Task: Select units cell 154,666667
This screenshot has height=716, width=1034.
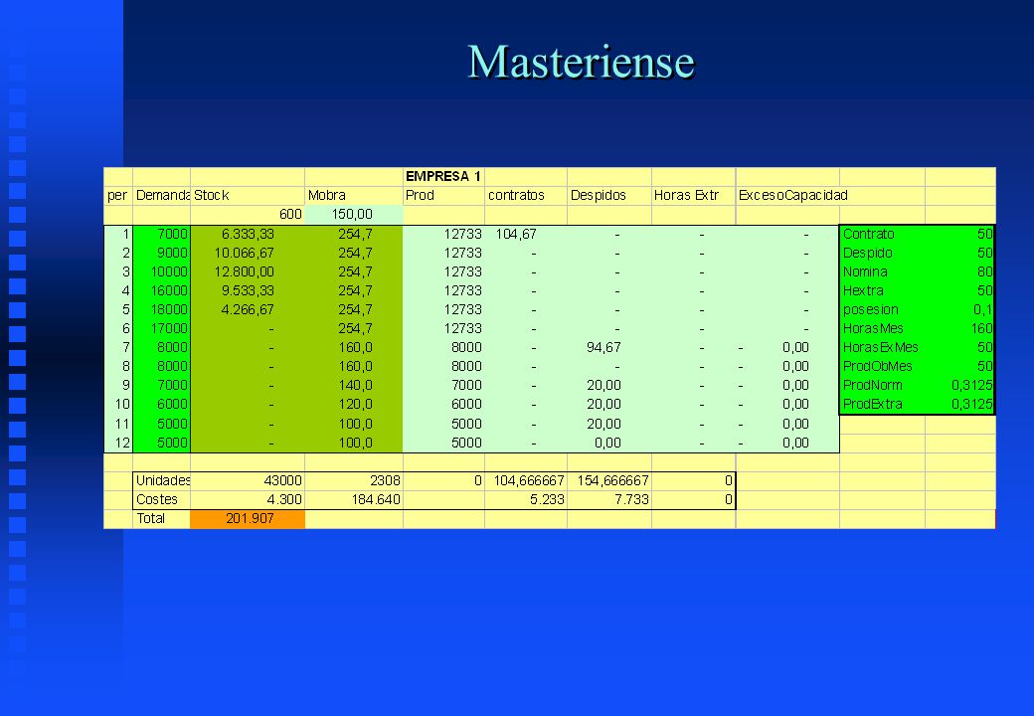Action: point(609,480)
